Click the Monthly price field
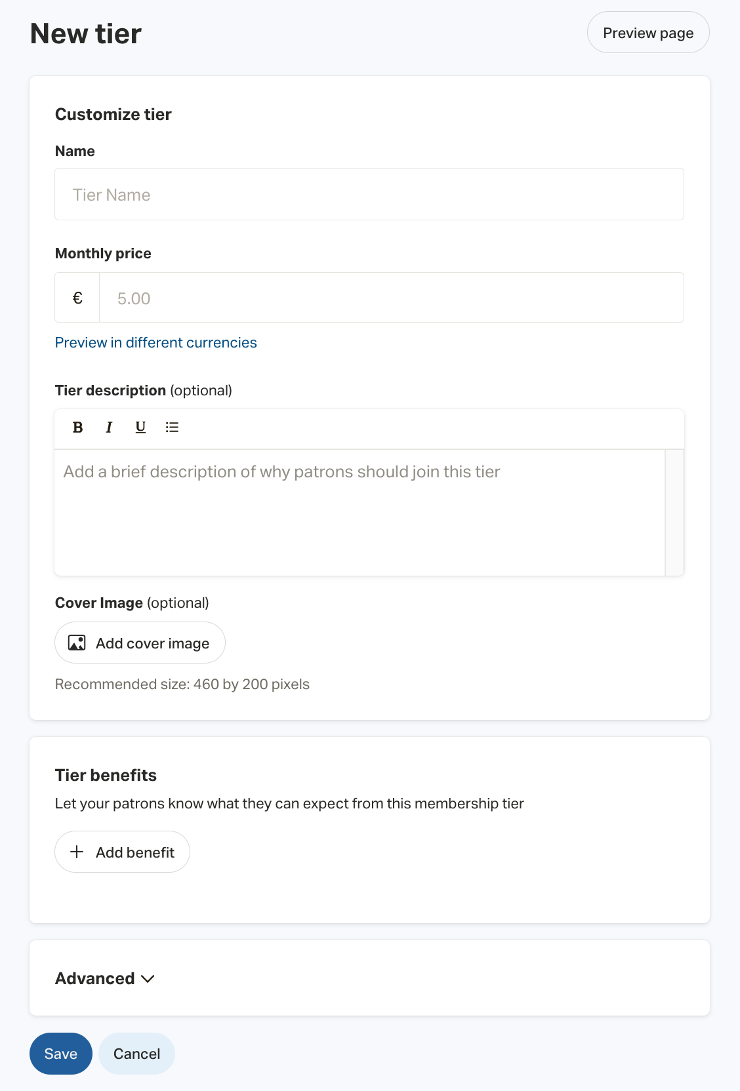This screenshot has width=740, height=1091. 391,297
